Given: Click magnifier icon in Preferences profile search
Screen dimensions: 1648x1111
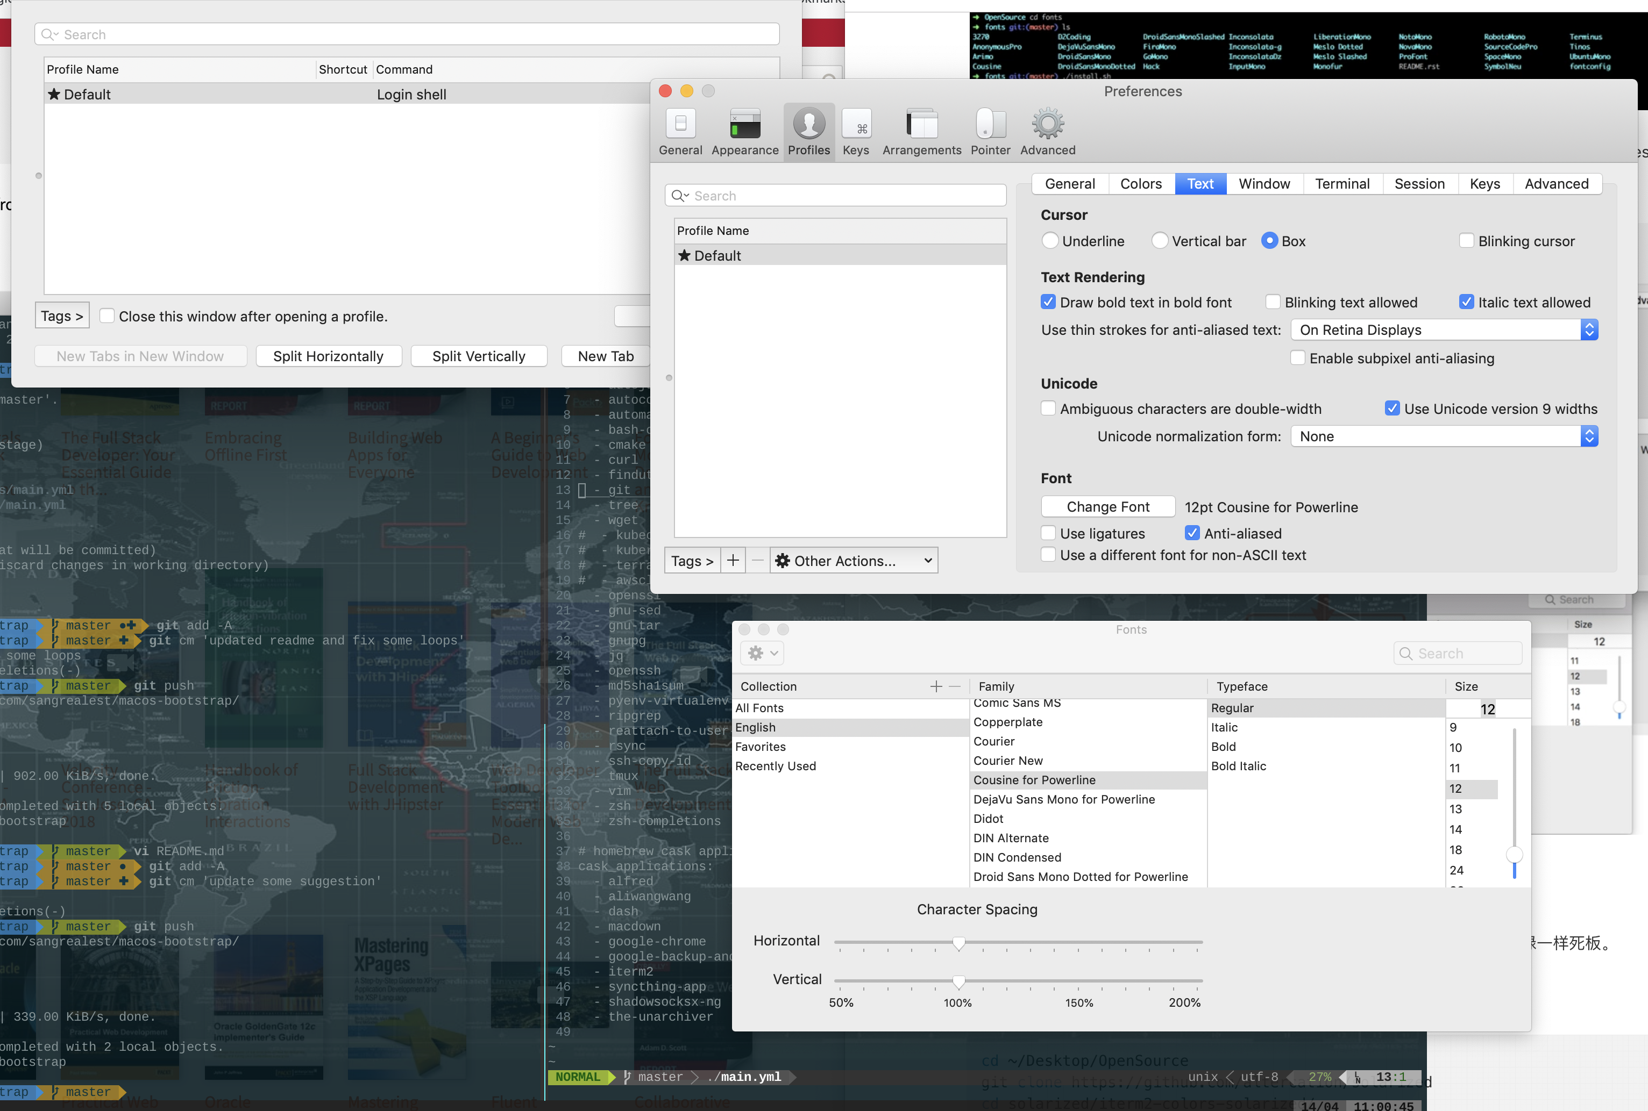Looking at the screenshot, I should tap(679, 196).
